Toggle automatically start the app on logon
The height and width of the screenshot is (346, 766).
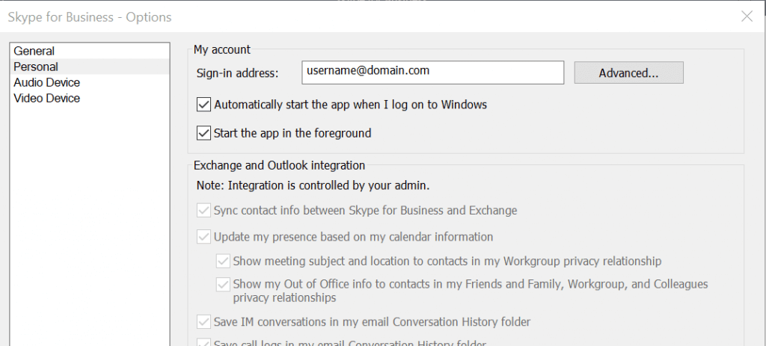pyautogui.click(x=203, y=105)
